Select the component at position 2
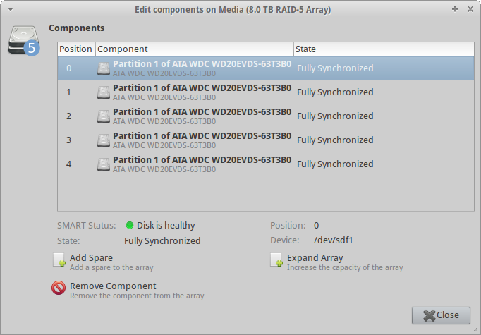Image resolution: width=481 pixels, height=335 pixels. [266, 116]
